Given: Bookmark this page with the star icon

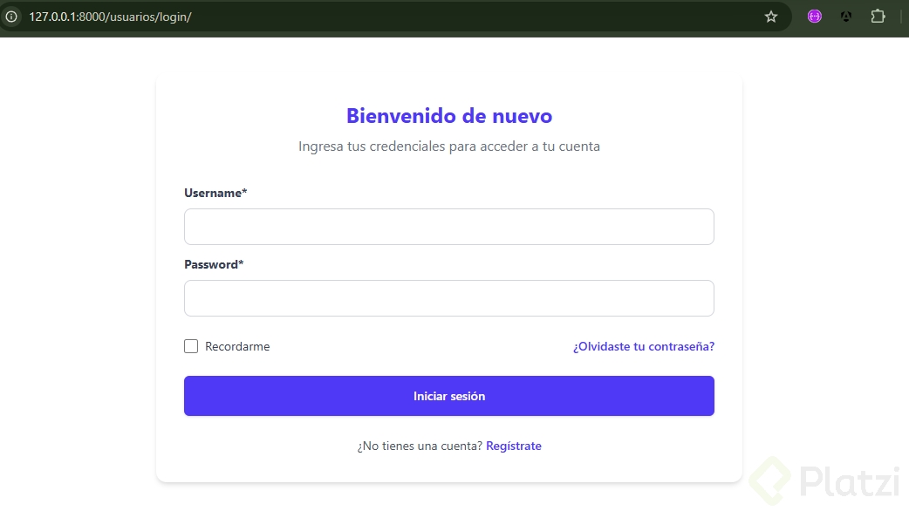Looking at the screenshot, I should (x=770, y=17).
